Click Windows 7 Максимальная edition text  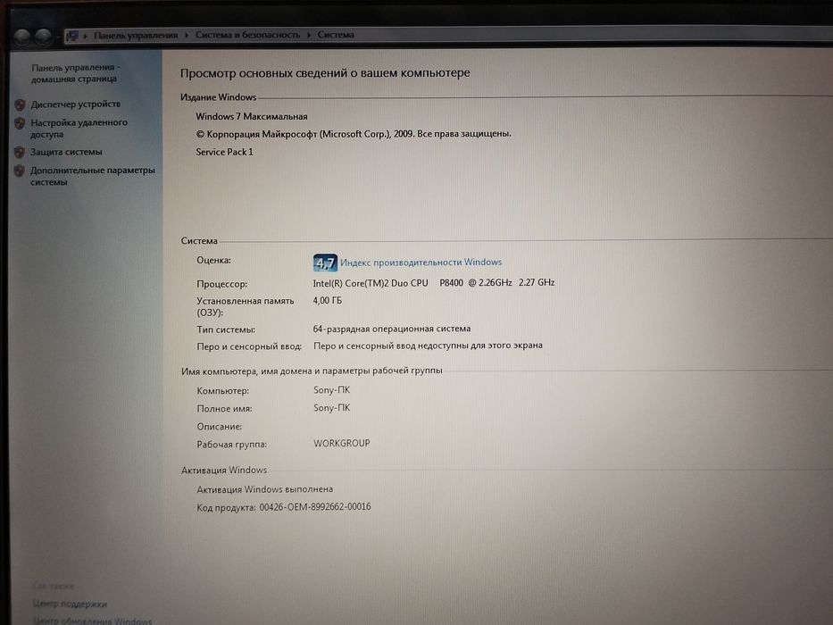click(x=251, y=116)
